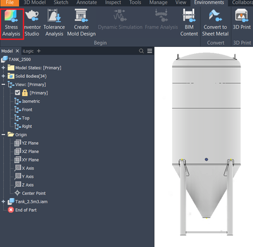Switch to the Manage tab

[x=158, y=3]
